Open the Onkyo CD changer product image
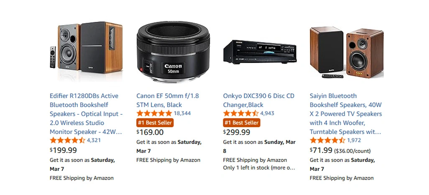 click(x=259, y=51)
